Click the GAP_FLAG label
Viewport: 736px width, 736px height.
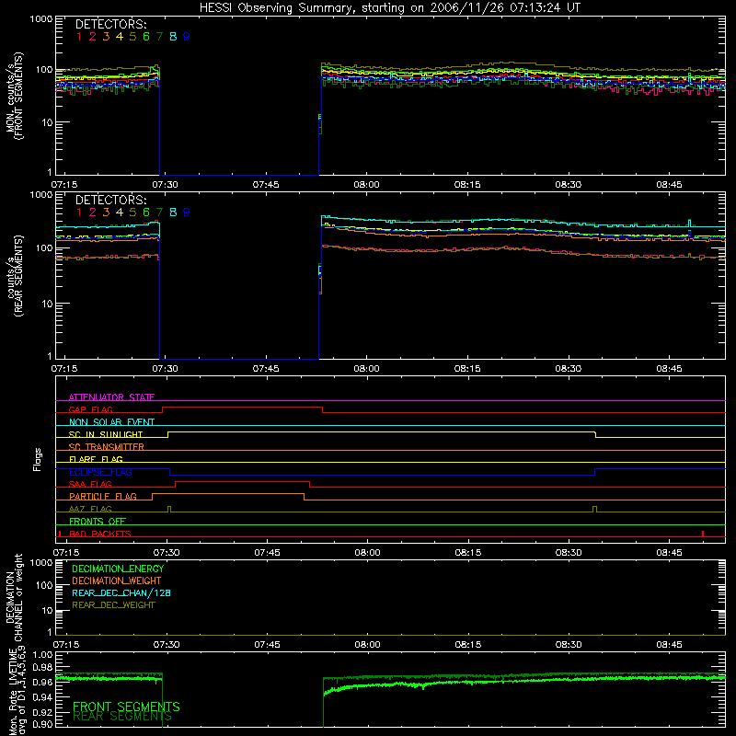coord(90,409)
